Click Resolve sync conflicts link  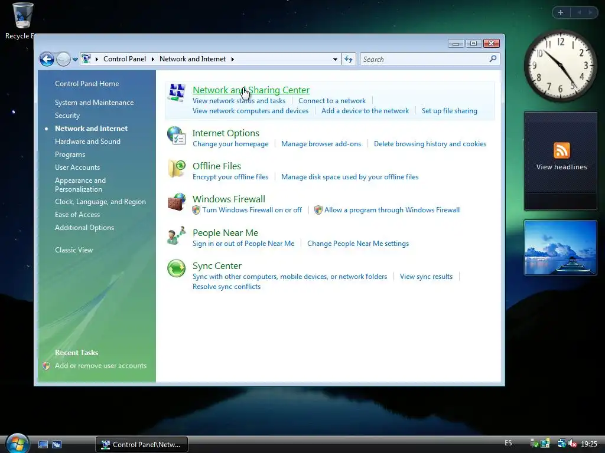(226, 287)
